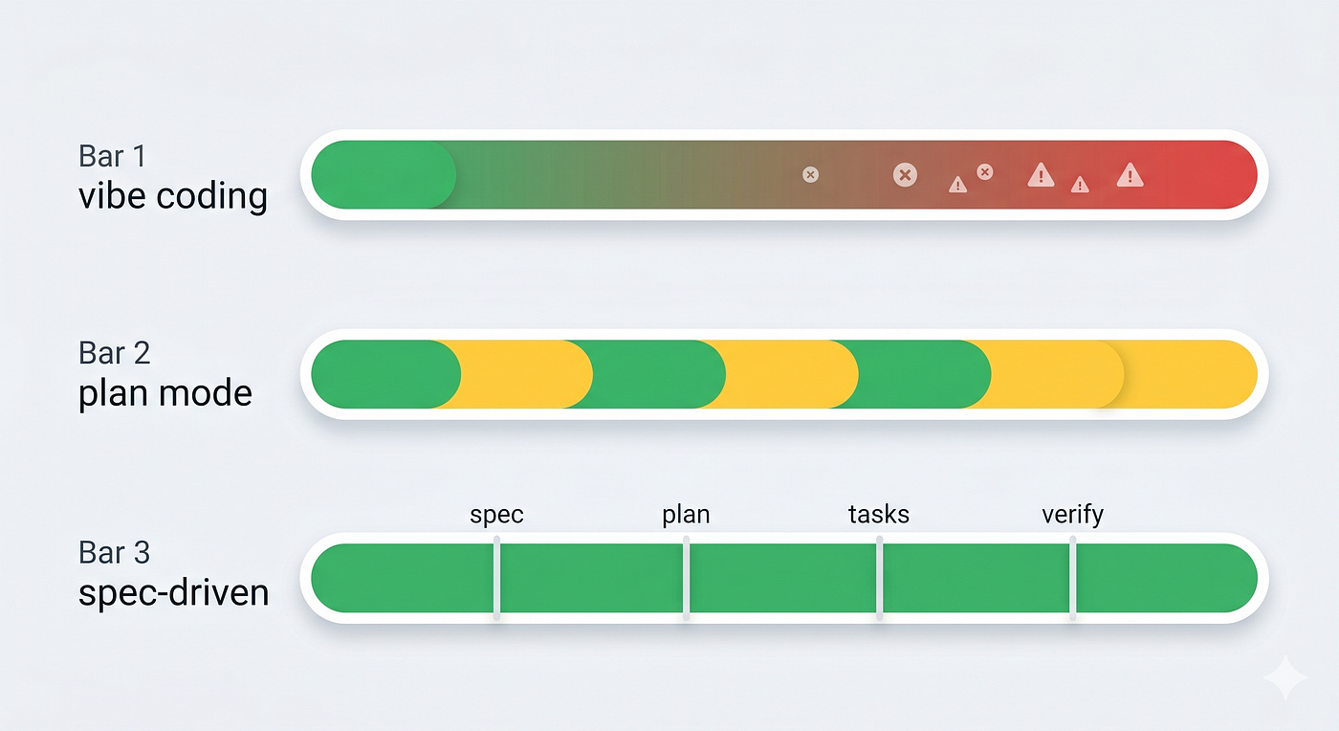Select the solid green start of vibe coding bar
Viewport: 1339px width, 731px height.
click(384, 174)
